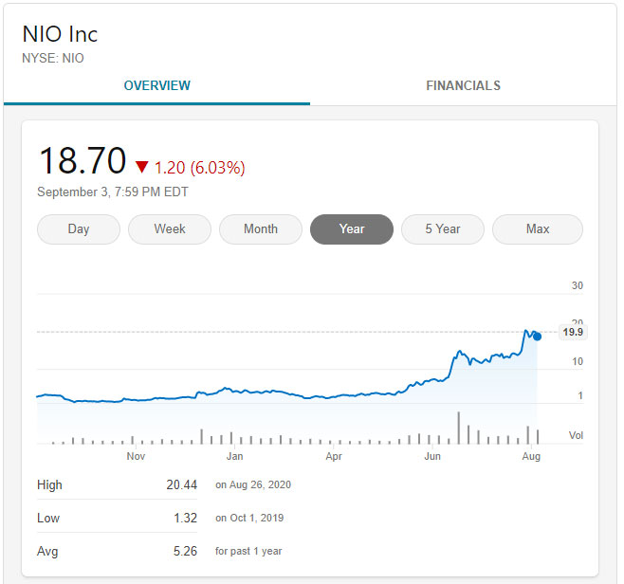Click the red down-arrow price change icon
The height and width of the screenshot is (584, 624).
coord(142,168)
